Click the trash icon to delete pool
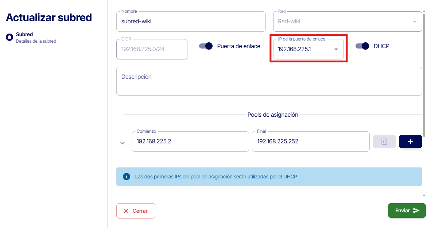Viewport: 431px width, 228px height. tap(384, 142)
